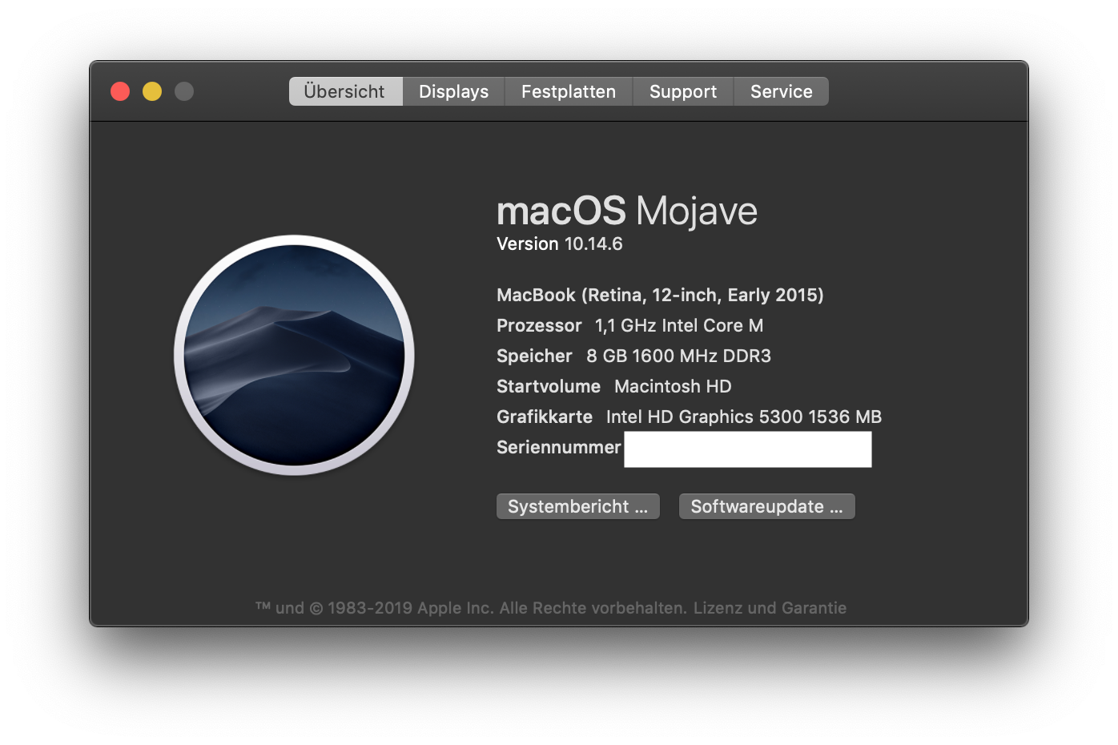Click the Startvolume label
The width and height of the screenshot is (1118, 745).
tap(549, 386)
